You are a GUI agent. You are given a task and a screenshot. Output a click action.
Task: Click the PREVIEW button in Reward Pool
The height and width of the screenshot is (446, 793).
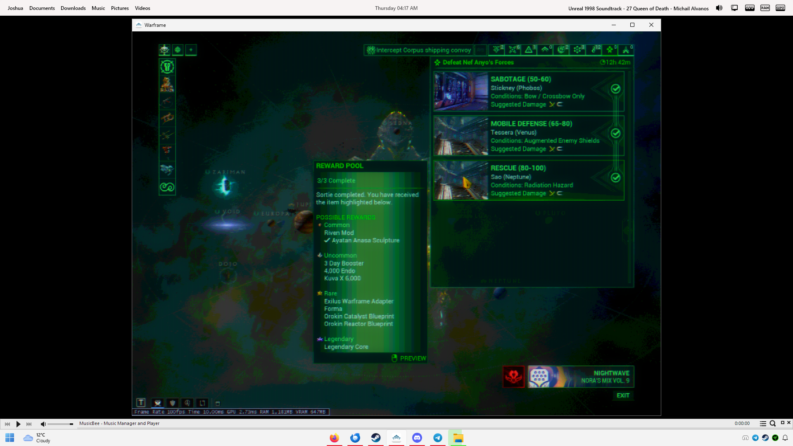(409, 358)
